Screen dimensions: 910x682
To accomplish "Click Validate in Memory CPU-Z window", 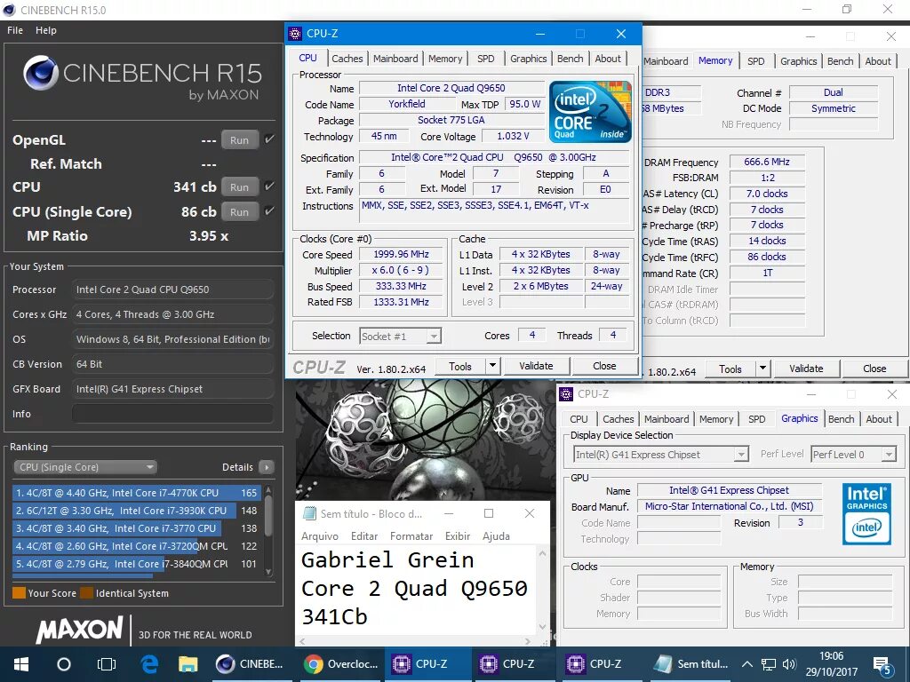I will tap(806, 369).
